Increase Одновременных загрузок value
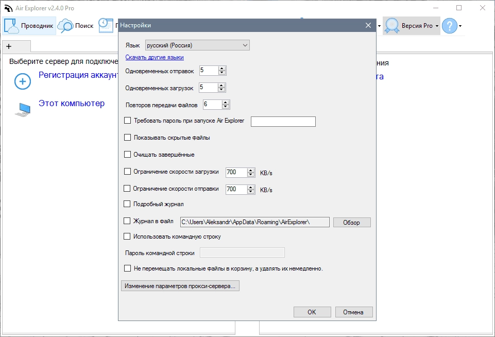The image size is (495, 337). coord(221,86)
